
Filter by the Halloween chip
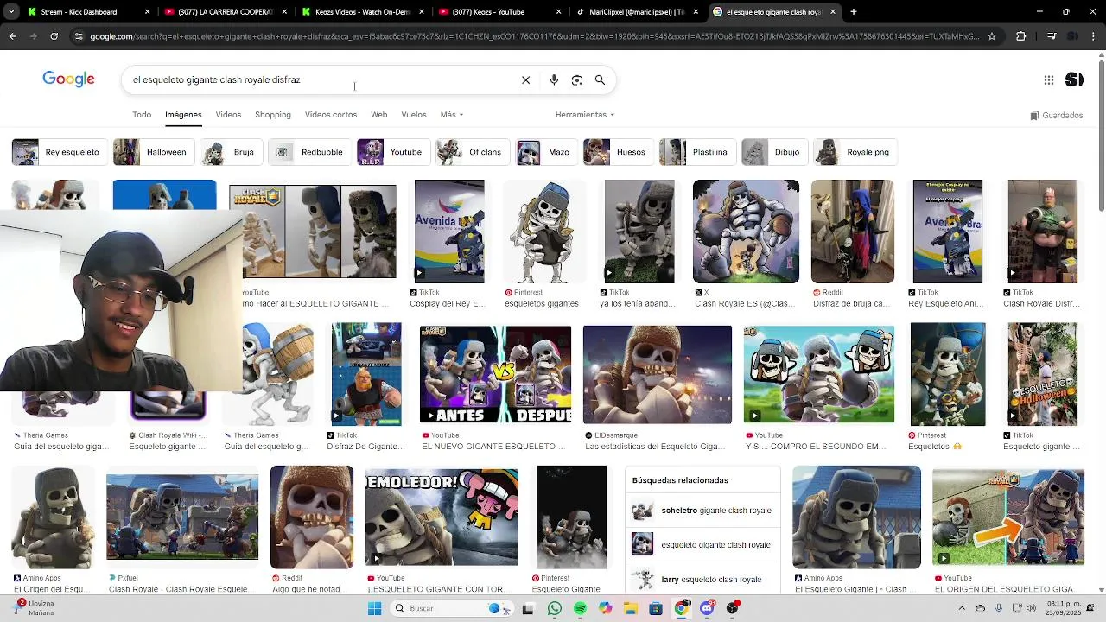point(154,152)
